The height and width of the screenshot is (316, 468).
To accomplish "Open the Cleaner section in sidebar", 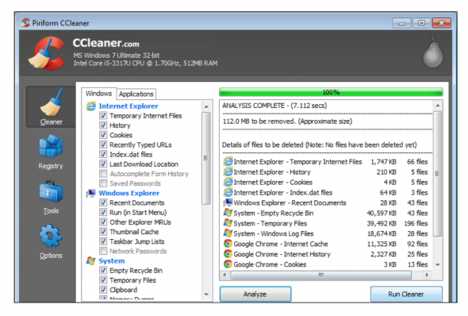I will (x=51, y=107).
